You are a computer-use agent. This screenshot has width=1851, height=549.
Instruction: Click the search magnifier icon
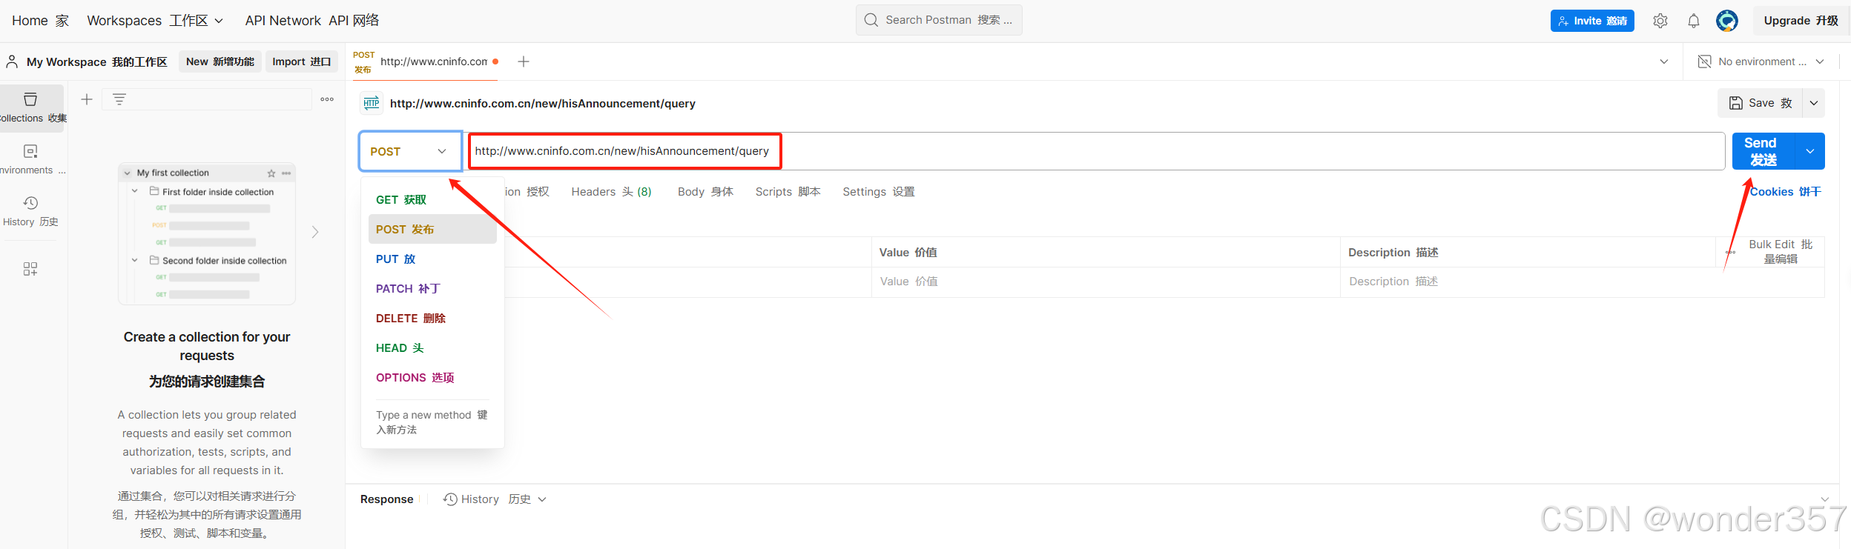[x=871, y=20]
